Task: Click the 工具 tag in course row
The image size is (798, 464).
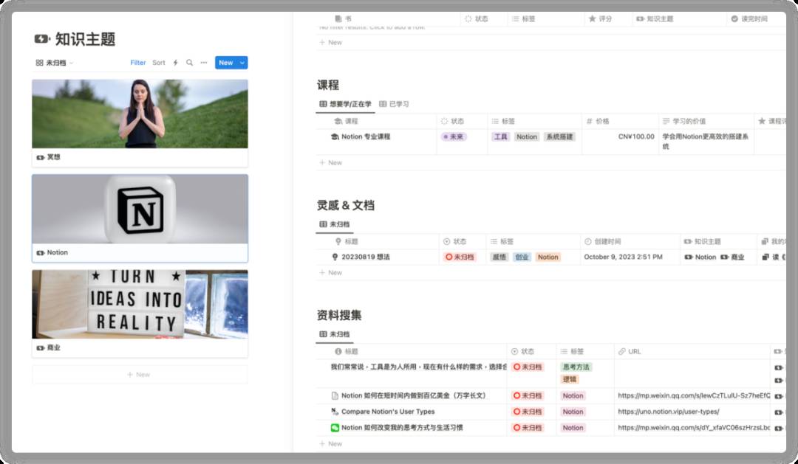Action: [501, 136]
